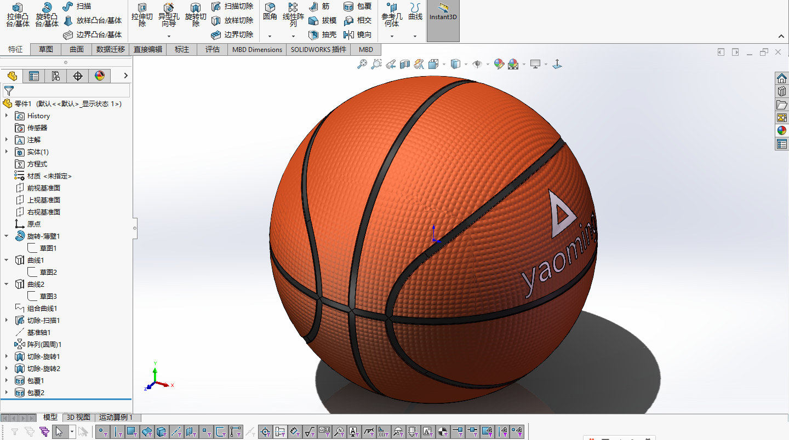This screenshot has height=440, width=789.
Task: Open the 曲线 curves tool
Action: tap(415, 12)
